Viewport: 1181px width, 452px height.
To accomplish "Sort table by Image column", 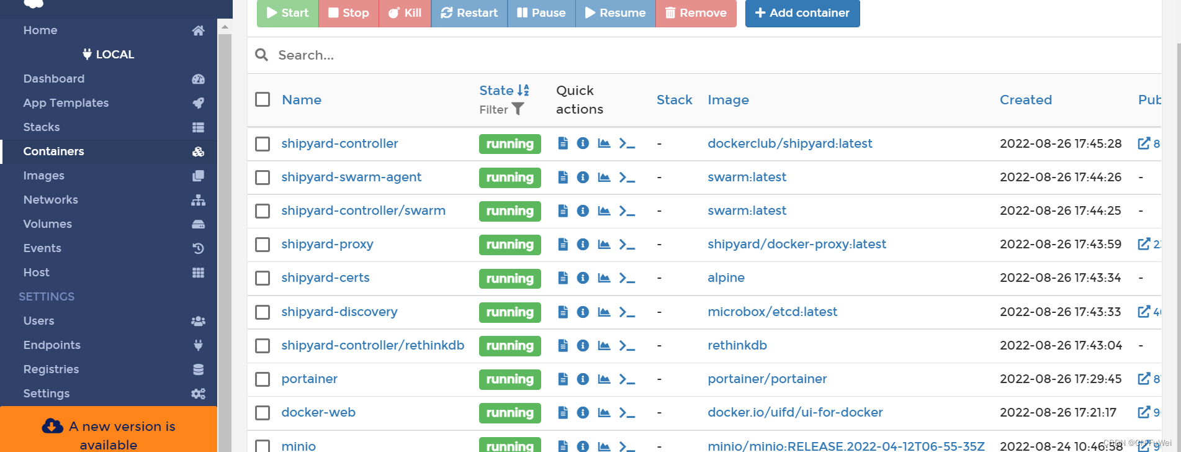I will [729, 100].
